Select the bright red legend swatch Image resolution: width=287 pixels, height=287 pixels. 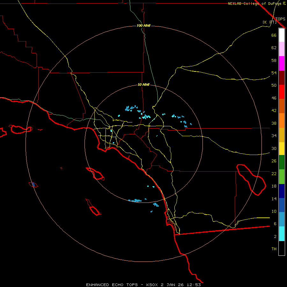[x=282, y=92]
